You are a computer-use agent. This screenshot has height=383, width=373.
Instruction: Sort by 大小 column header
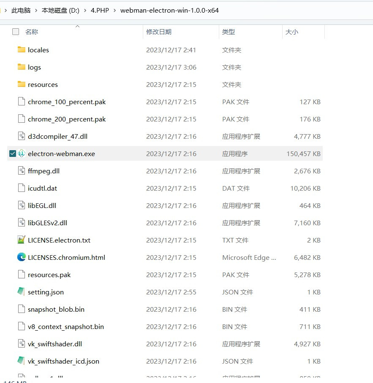(292, 32)
